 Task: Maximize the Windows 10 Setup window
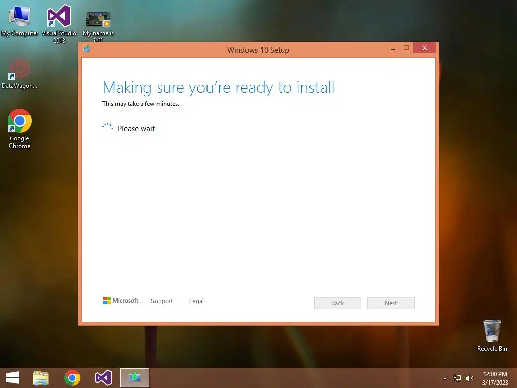(x=406, y=48)
